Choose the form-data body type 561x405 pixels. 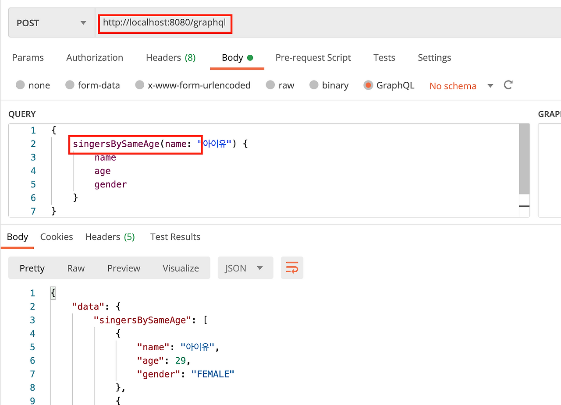tap(93, 85)
